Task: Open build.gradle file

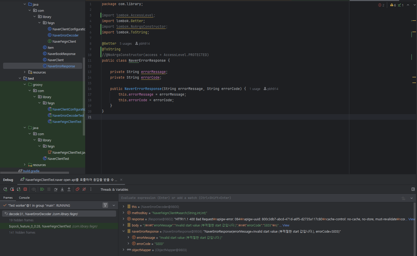Action: (31, 171)
